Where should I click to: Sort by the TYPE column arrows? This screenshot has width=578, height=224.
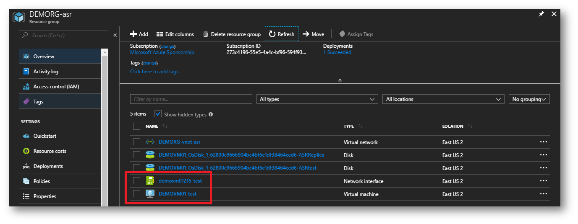361,126
